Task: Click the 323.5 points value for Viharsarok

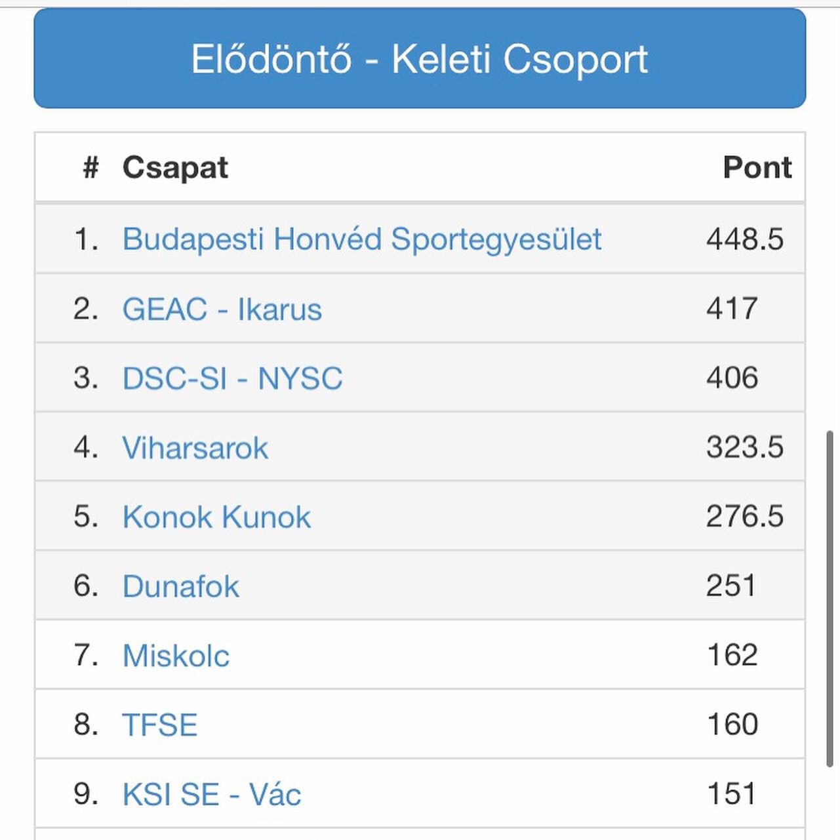Action: (745, 447)
